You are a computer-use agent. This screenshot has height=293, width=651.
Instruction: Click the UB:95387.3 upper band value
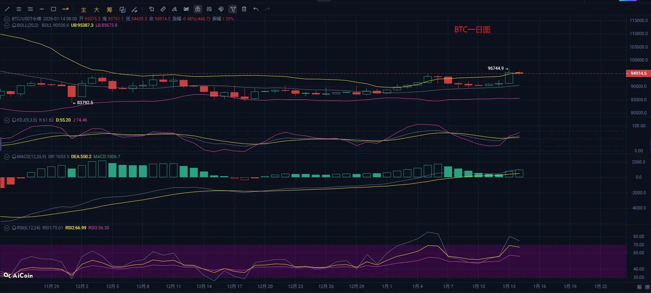click(x=82, y=25)
